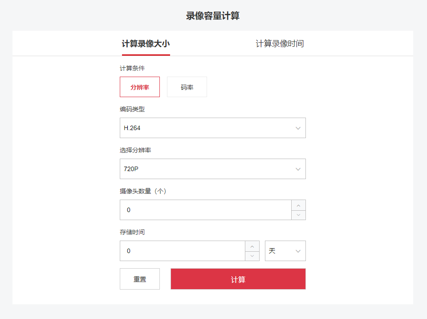Image resolution: width=427 pixels, height=319 pixels.
Task: Click the camera count up stepper arrow
Action: click(298, 205)
